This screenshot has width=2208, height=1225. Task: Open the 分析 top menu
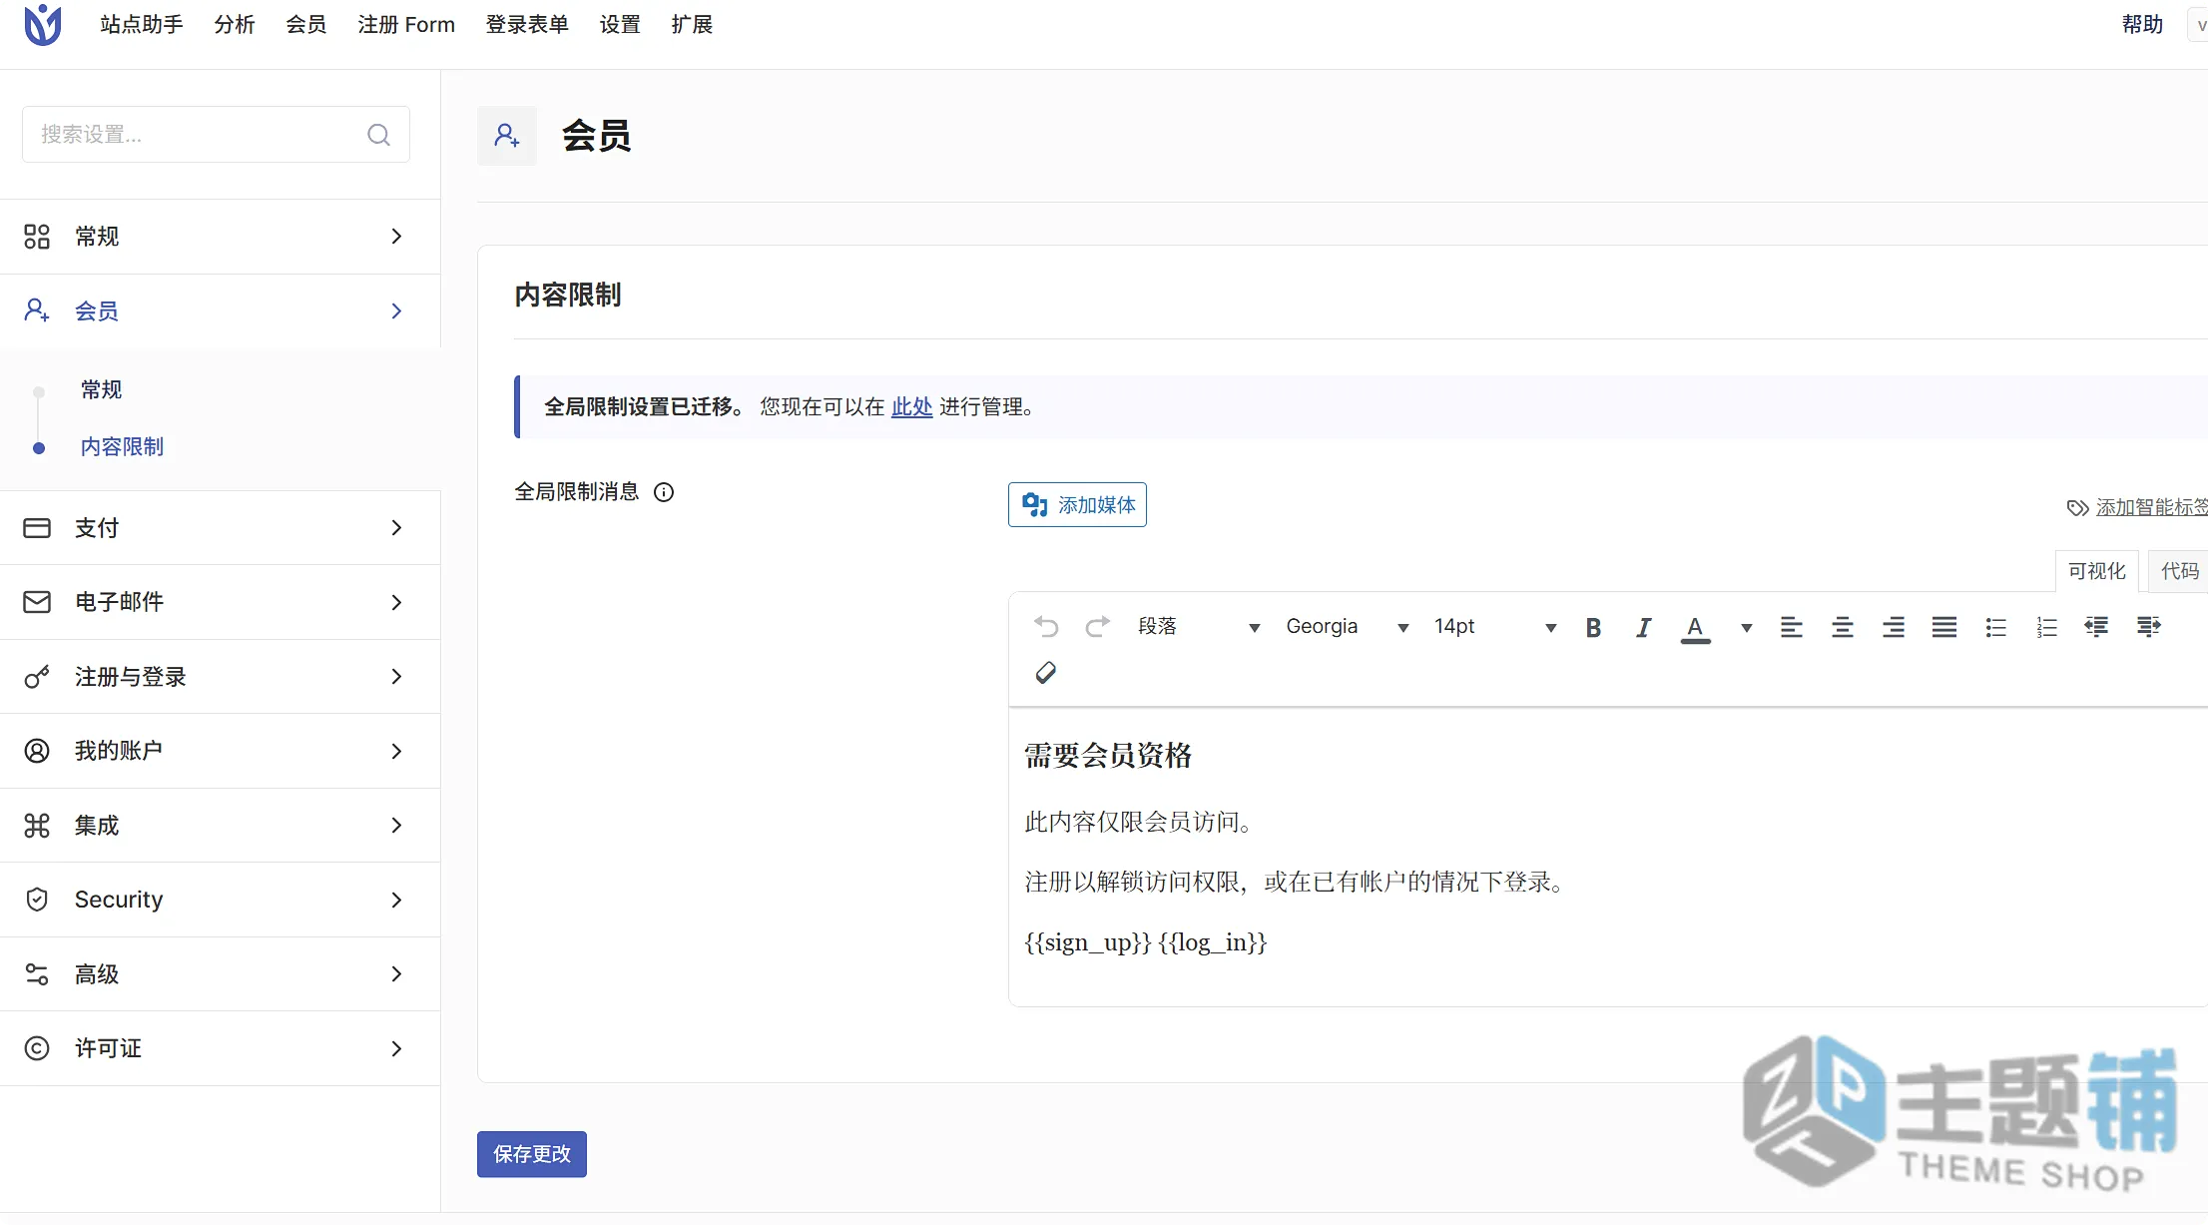click(x=235, y=25)
